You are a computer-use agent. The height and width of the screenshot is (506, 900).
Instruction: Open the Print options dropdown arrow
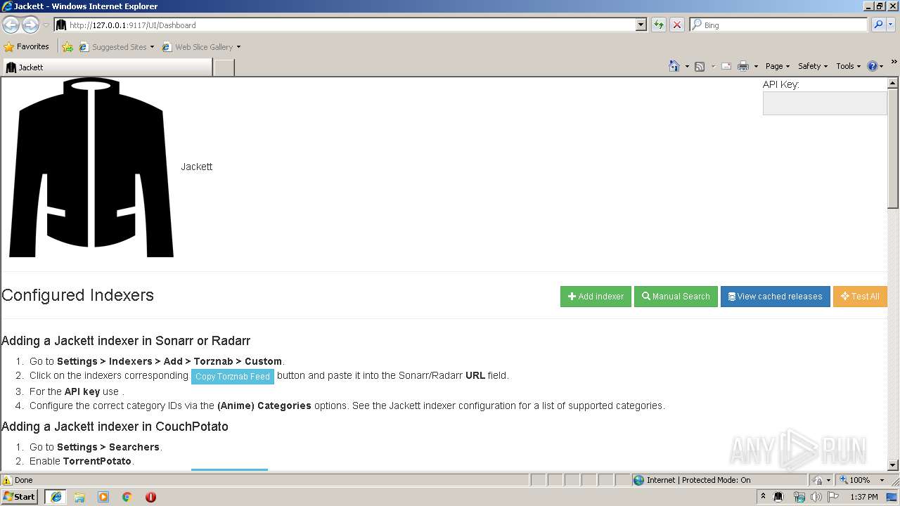point(756,67)
